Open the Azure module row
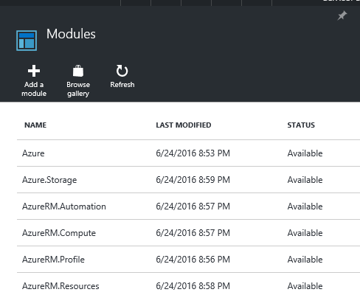 [x=188, y=153]
